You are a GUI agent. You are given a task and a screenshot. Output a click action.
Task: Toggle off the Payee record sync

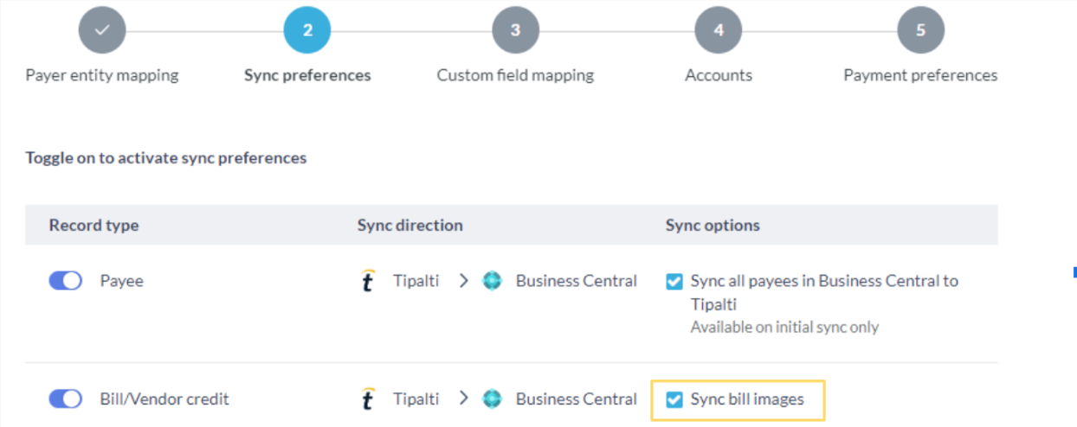[x=66, y=281]
